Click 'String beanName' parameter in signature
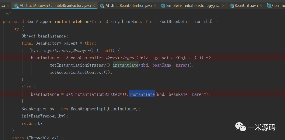285x140 pixels. (x=123, y=22)
